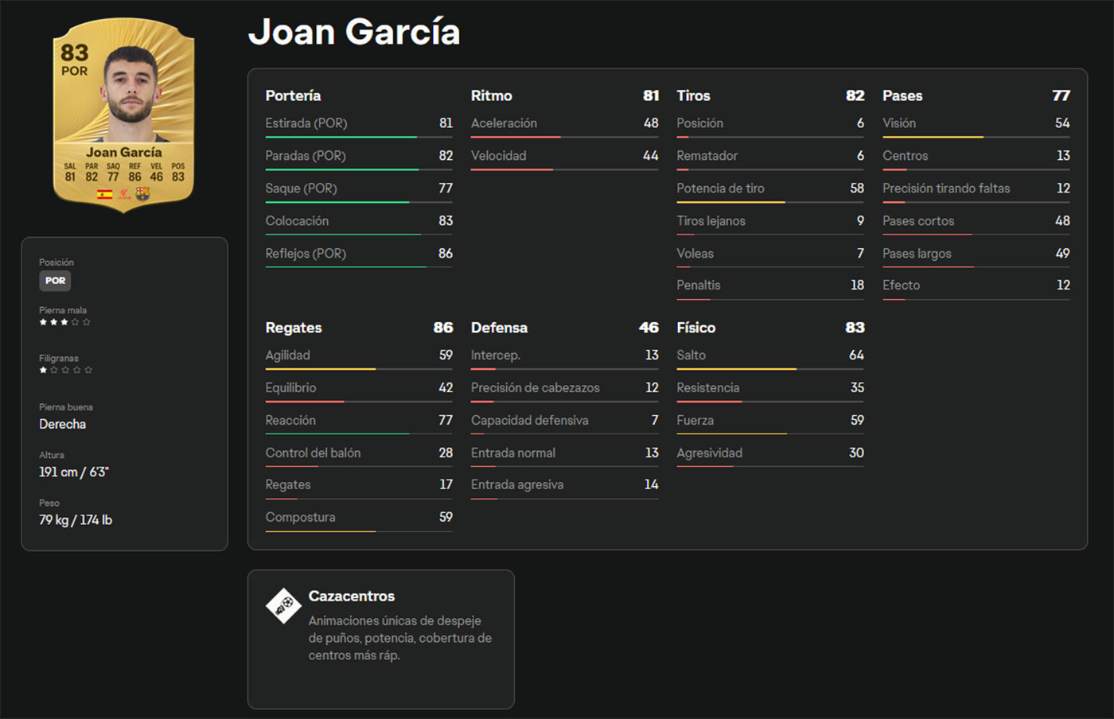The image size is (1114, 719).
Task: Click the POR position badge
Action: 55,281
